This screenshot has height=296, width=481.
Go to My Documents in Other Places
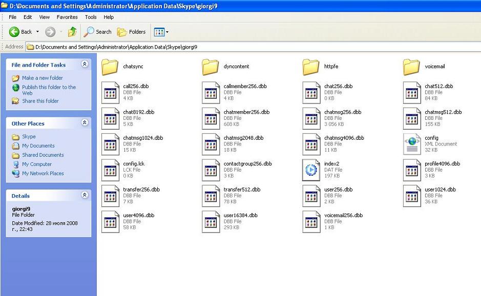[38, 146]
